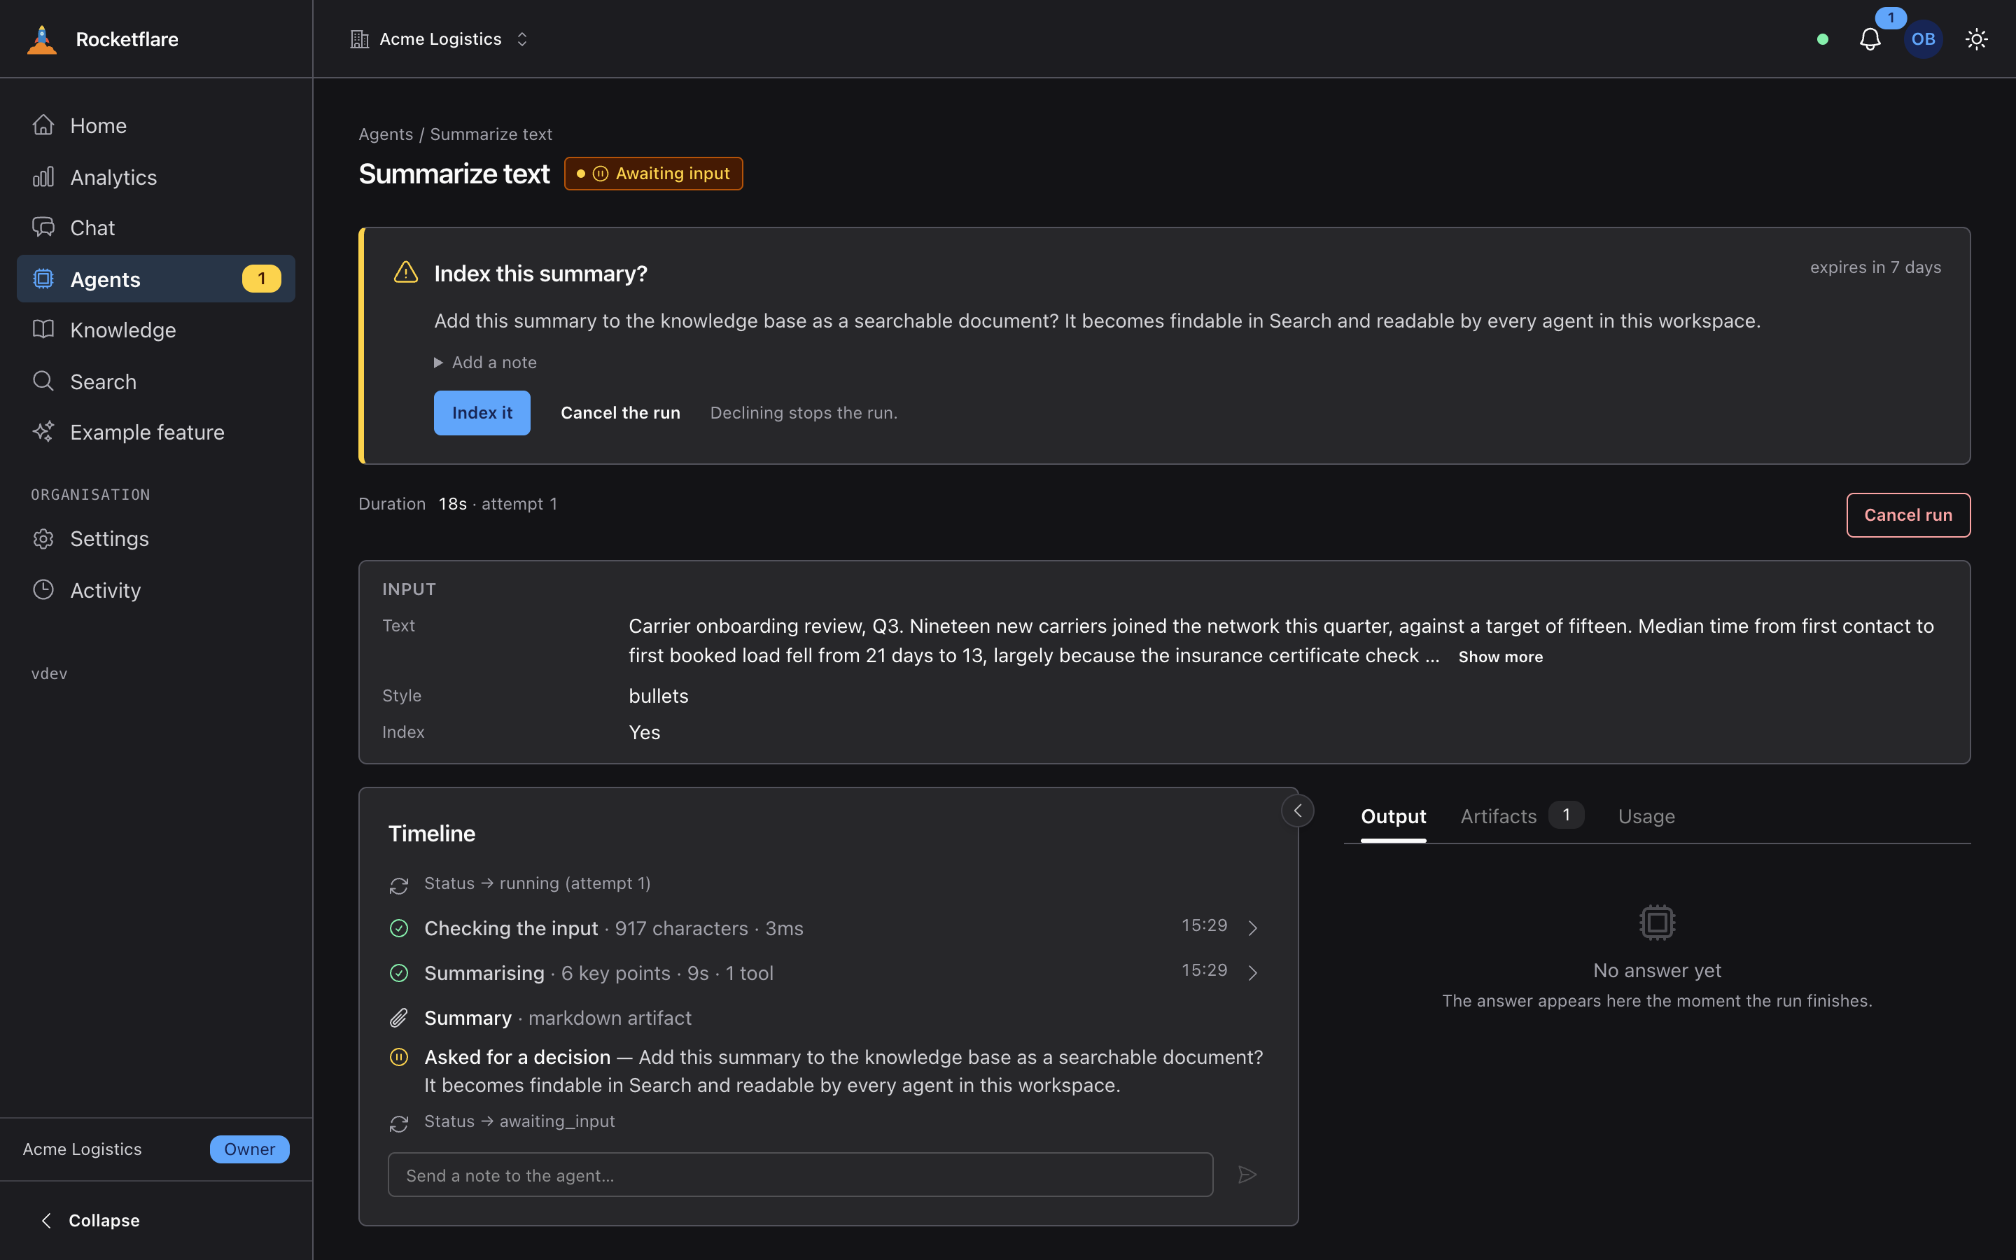The height and width of the screenshot is (1260, 2016).
Task: Toggle light theme with sun icon
Action: pos(1976,39)
